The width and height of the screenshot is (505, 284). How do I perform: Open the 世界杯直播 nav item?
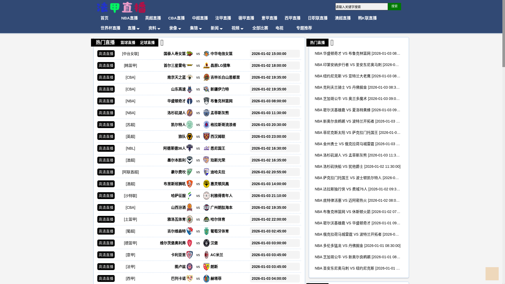pyautogui.click(x=110, y=28)
